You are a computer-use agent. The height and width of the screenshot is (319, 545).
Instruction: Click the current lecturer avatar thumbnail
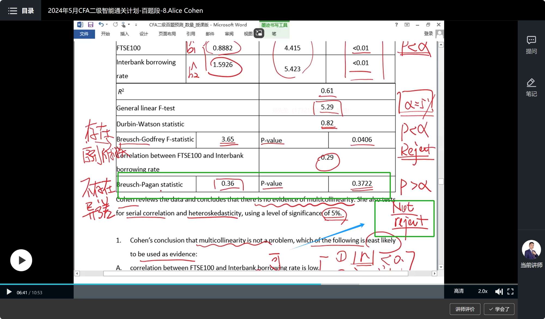[x=531, y=249]
